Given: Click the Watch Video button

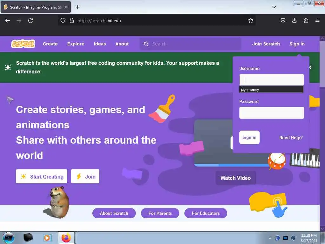Looking at the screenshot, I should [x=236, y=178].
